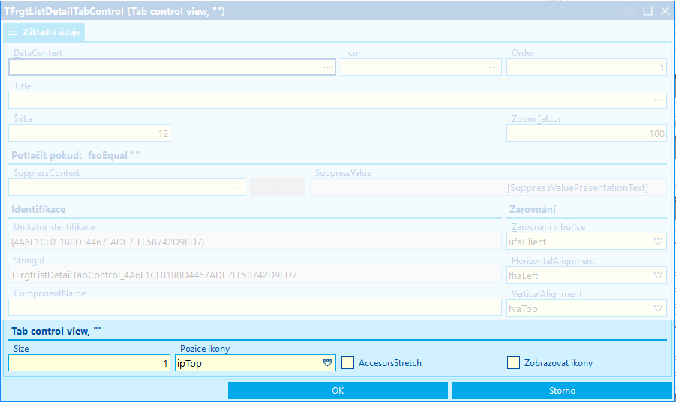This screenshot has width=676, height=402.
Task: Open the Základní údaje tab
Action: 44,32
